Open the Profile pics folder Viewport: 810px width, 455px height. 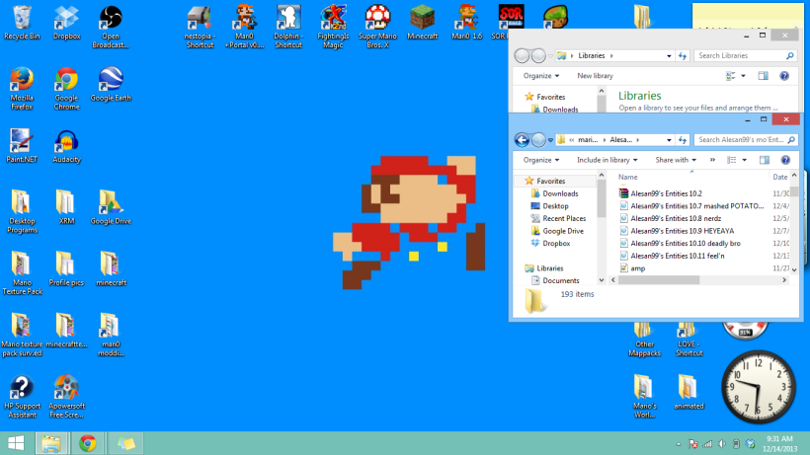coord(66,269)
